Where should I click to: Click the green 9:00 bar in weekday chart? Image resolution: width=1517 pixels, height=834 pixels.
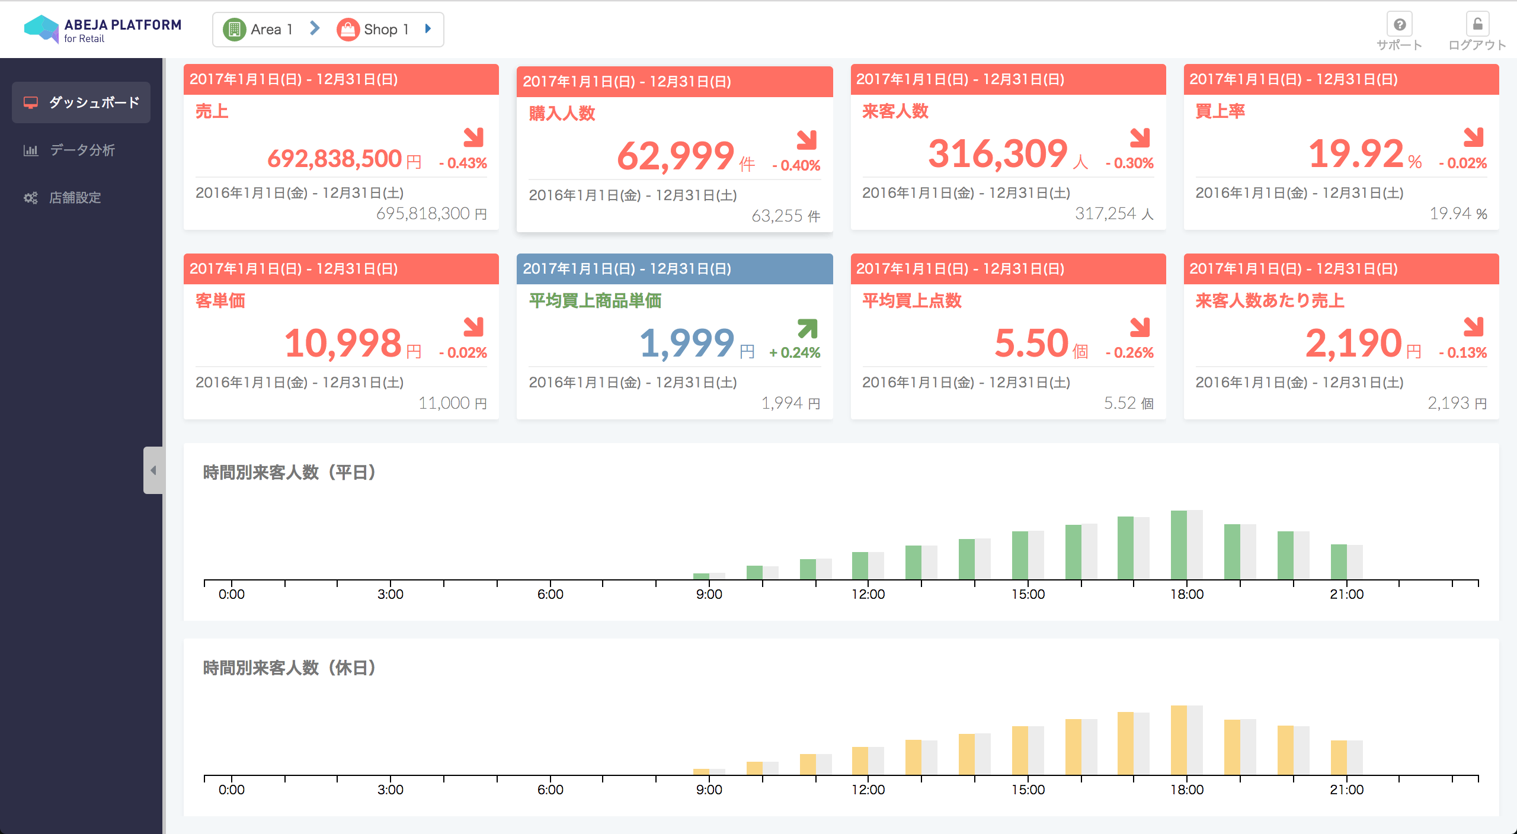[701, 576]
